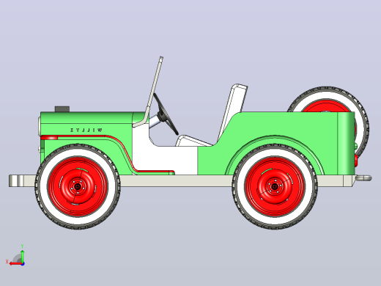Click the rear tow hook on the frame
This screenshot has width=381, height=286.
coord(363,178)
